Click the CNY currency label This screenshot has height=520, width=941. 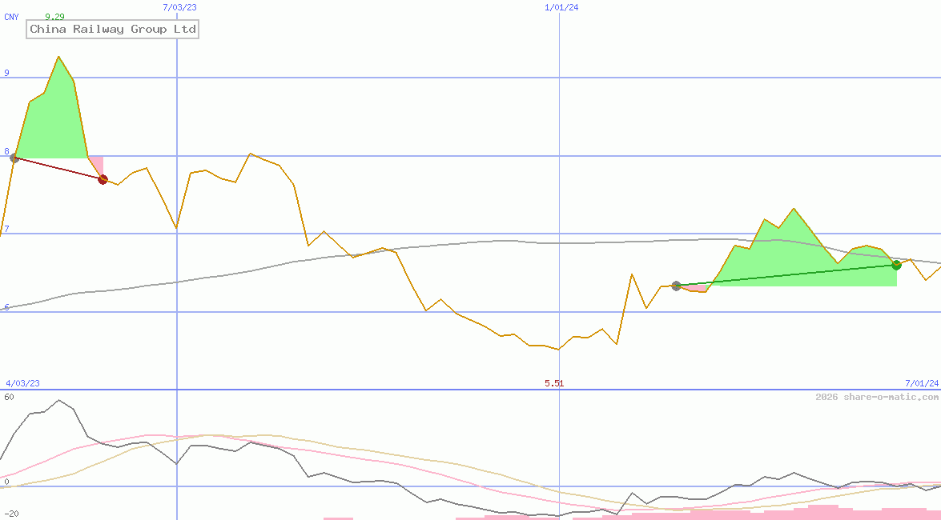click(x=10, y=17)
